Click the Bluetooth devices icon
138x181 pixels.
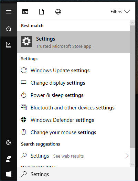click(x=24, y=107)
